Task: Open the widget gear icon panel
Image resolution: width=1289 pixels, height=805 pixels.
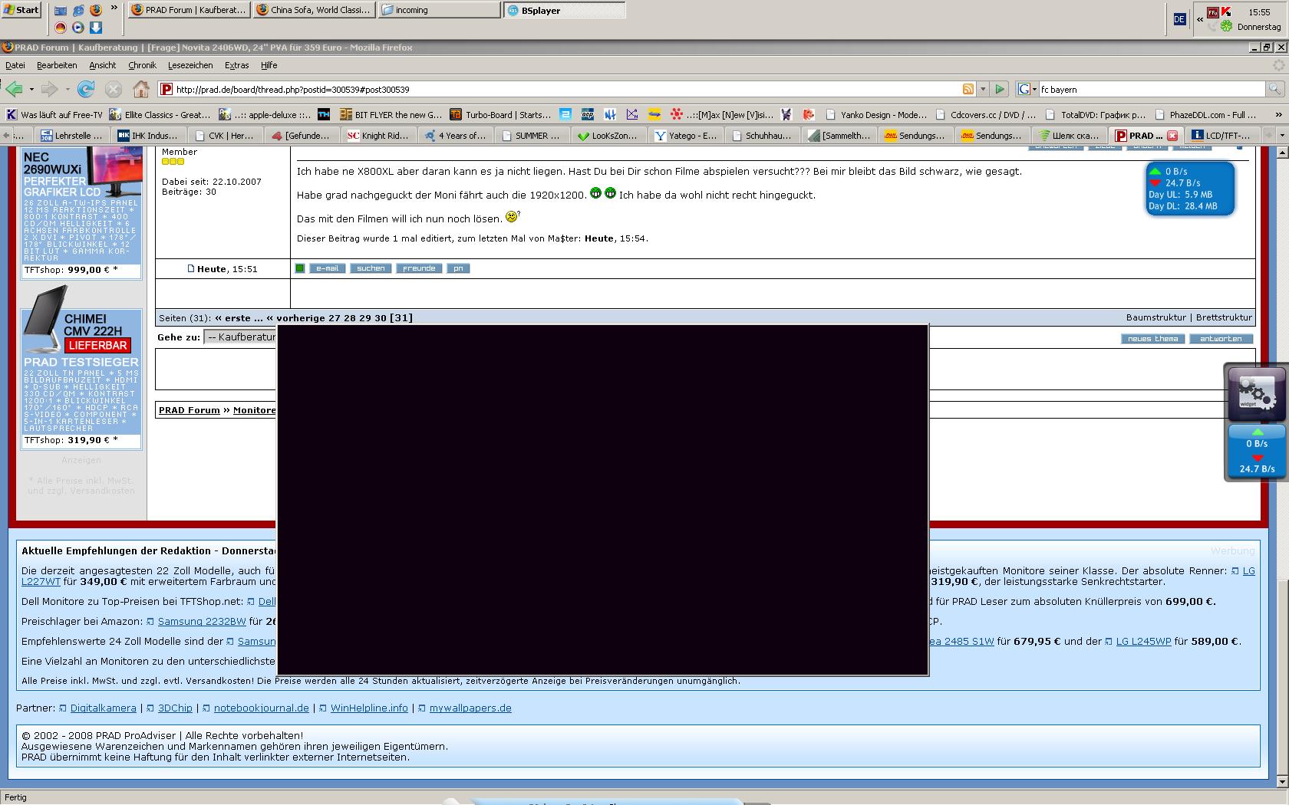Action: (x=1257, y=393)
